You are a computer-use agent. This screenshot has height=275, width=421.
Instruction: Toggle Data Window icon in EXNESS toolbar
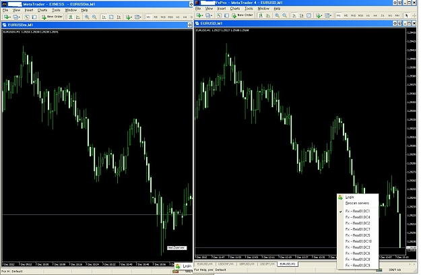coord(34,17)
